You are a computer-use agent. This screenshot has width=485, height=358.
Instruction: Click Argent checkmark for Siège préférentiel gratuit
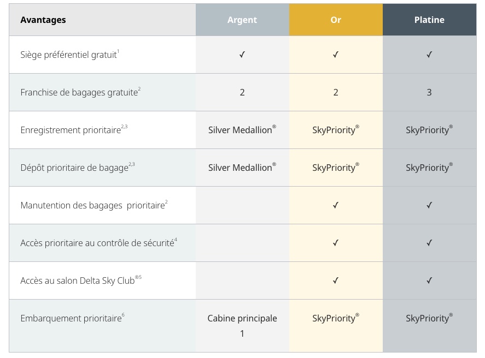click(x=242, y=55)
